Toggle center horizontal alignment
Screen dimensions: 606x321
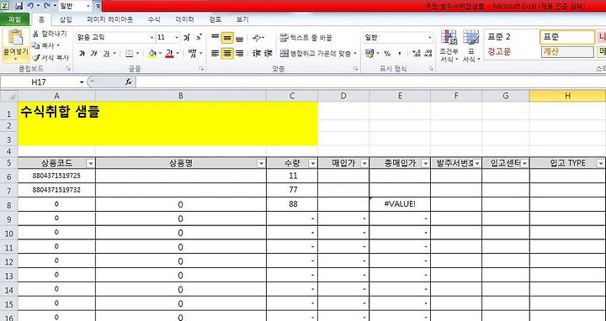click(227, 53)
